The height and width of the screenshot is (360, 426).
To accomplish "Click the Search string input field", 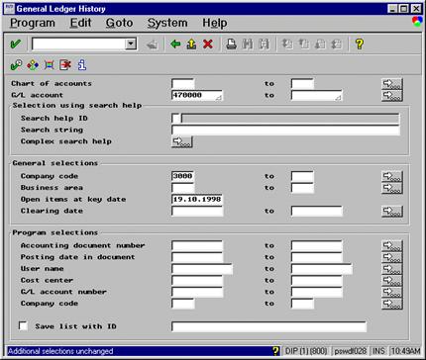I will click(x=285, y=130).
